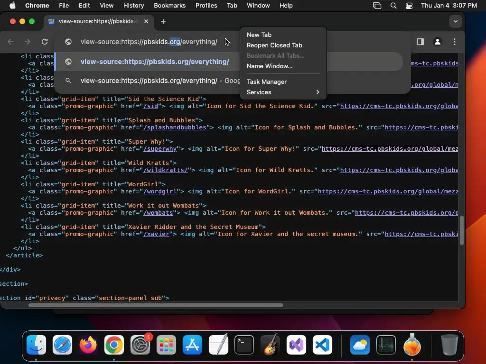Open the Trash in the dock
Image resolution: width=486 pixels, height=364 pixels.
449,345
